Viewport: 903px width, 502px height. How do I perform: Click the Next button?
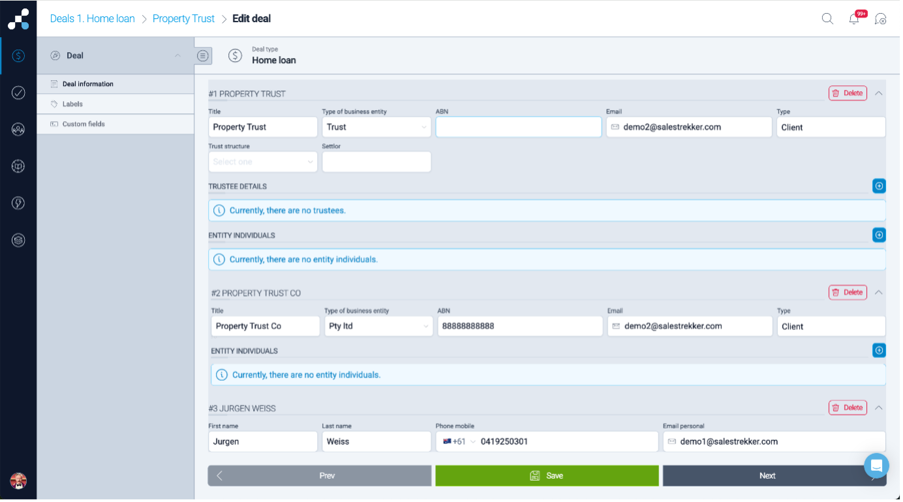click(x=774, y=476)
